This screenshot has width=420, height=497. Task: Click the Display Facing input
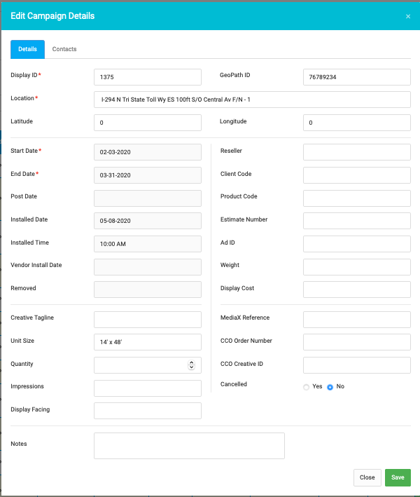pos(148,411)
